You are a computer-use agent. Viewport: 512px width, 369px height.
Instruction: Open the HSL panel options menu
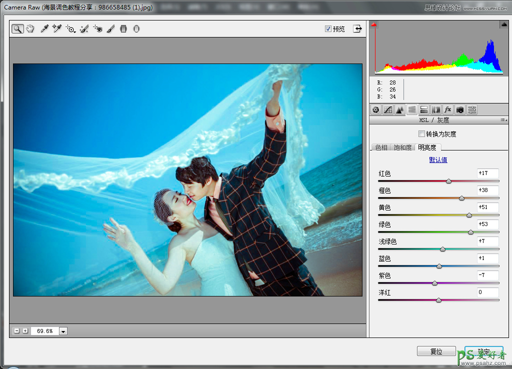(503, 120)
